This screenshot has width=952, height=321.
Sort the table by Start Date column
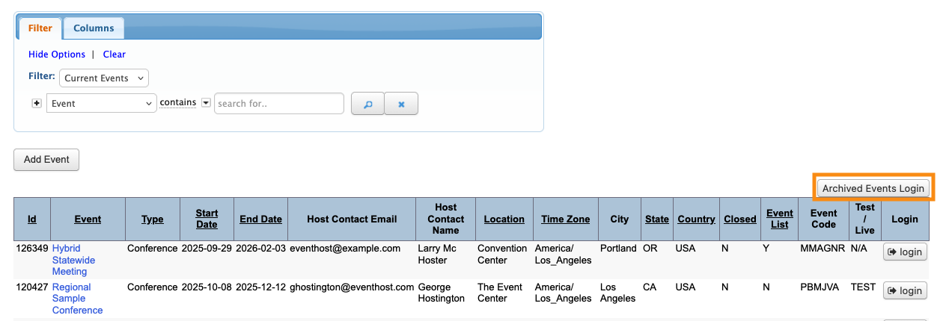[207, 219]
